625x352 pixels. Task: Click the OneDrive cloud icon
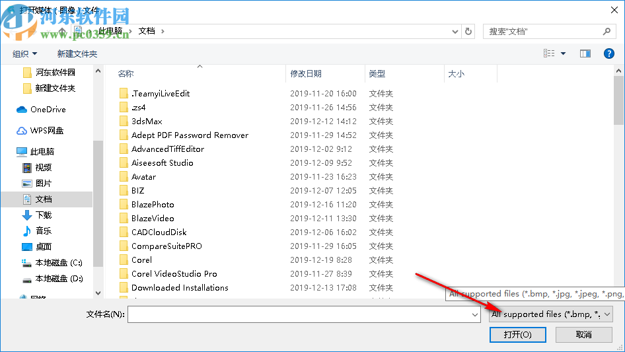[x=22, y=110]
